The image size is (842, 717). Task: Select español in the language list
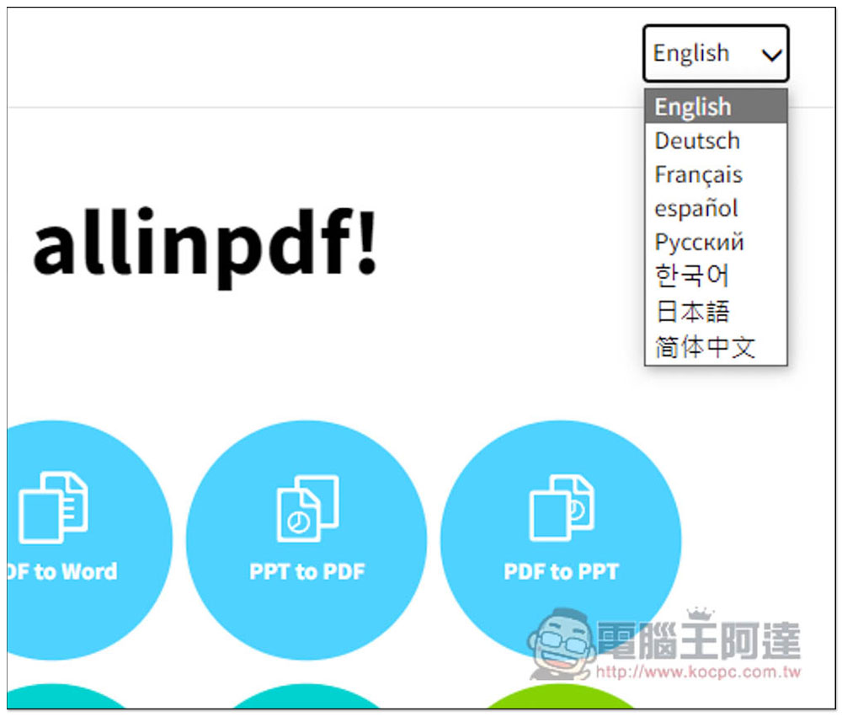(x=716, y=209)
